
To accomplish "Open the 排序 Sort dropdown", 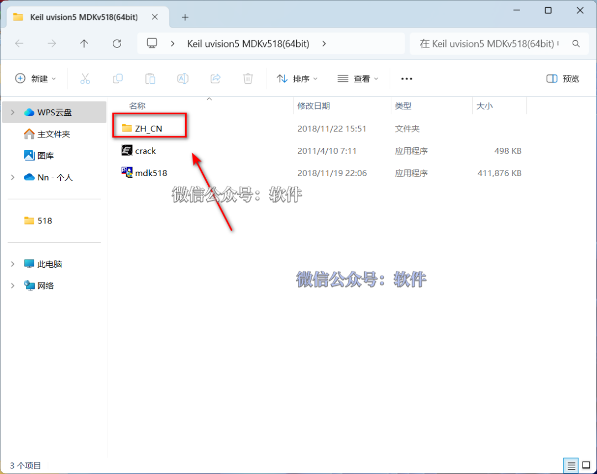I will click(297, 79).
